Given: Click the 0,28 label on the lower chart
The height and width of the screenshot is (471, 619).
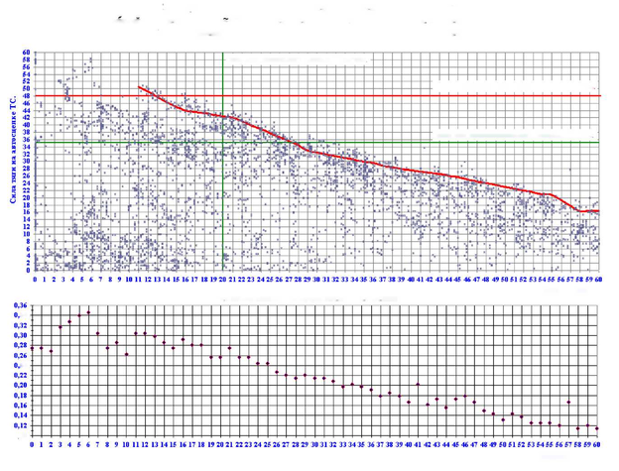Looking at the screenshot, I should (x=21, y=345).
